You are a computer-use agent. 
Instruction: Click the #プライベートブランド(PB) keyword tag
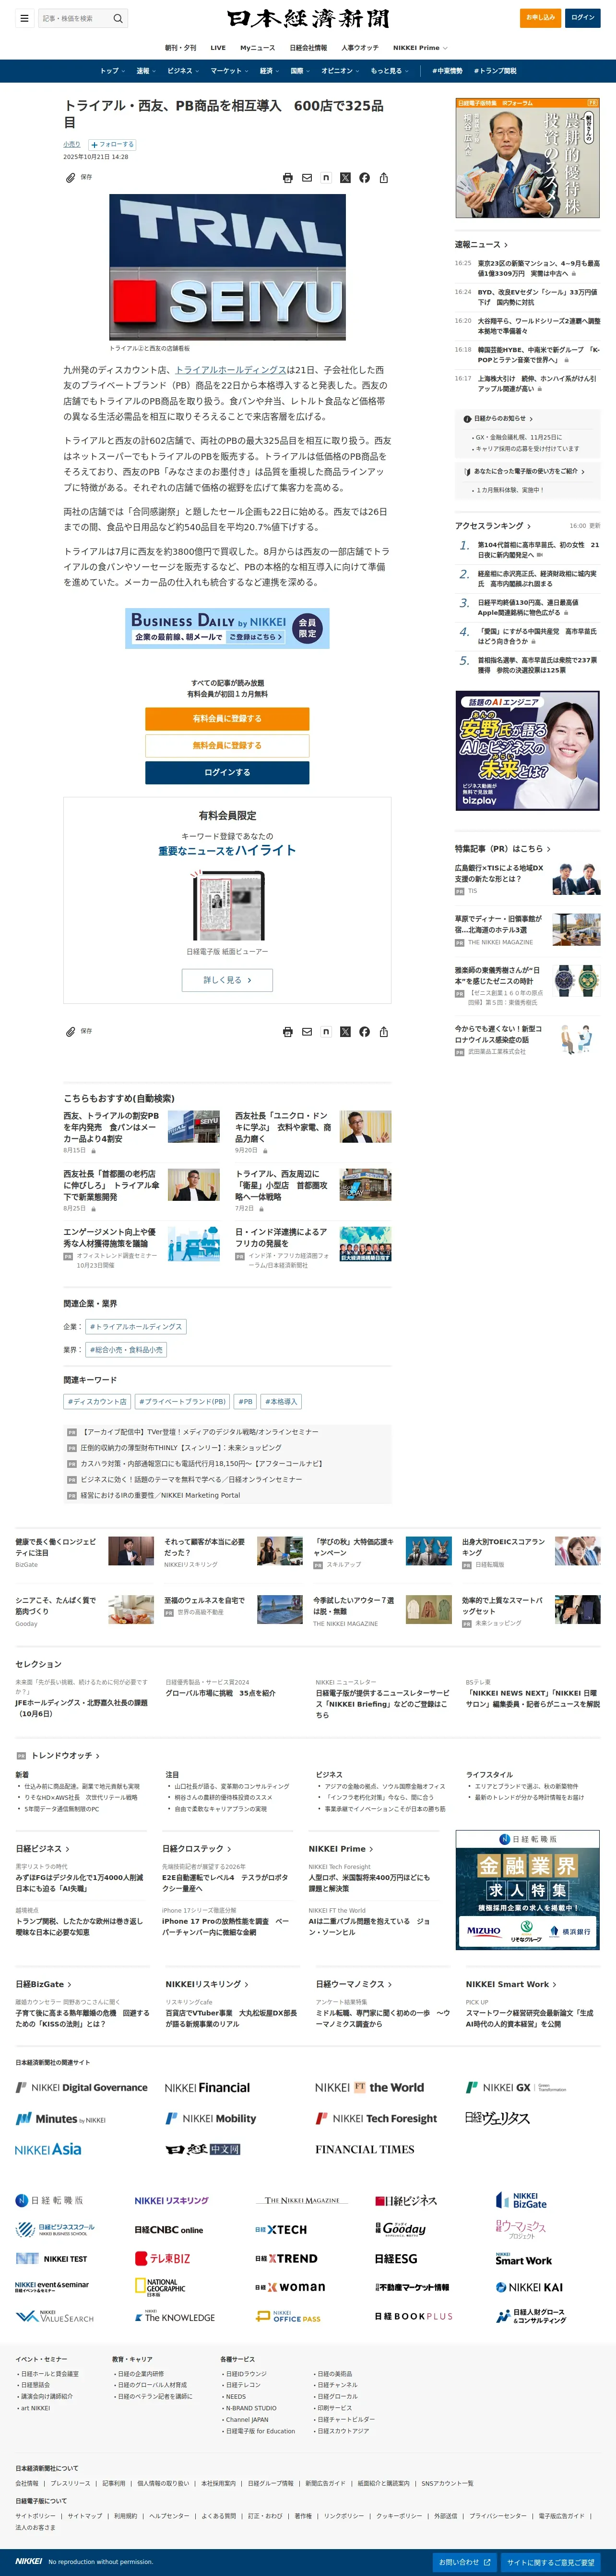183,1402
